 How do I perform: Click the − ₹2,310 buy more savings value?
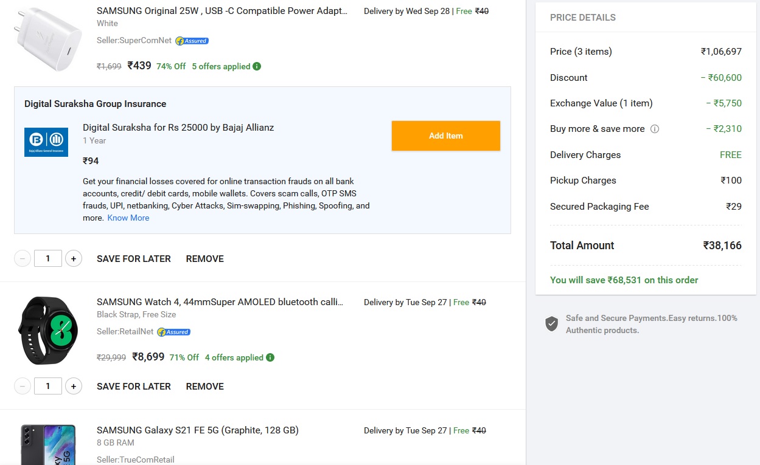tap(724, 129)
